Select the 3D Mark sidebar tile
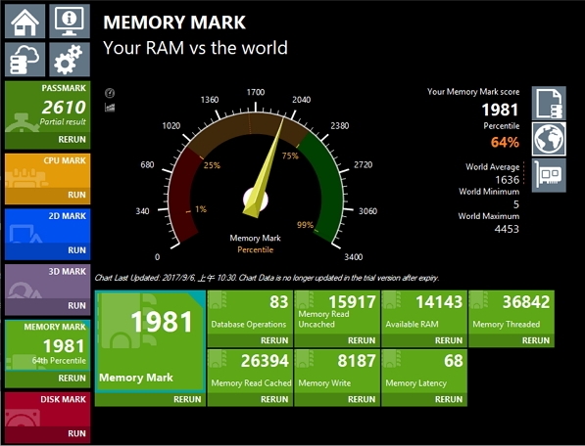Viewport: 585px width, 446px height. point(47,282)
